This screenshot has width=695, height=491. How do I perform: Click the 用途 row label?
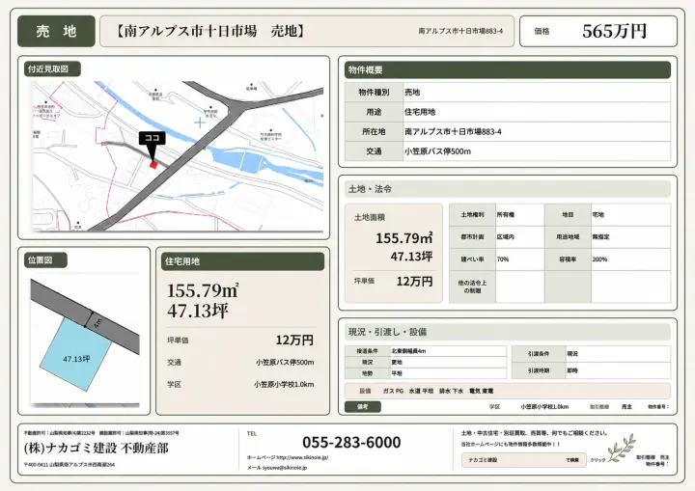374,112
